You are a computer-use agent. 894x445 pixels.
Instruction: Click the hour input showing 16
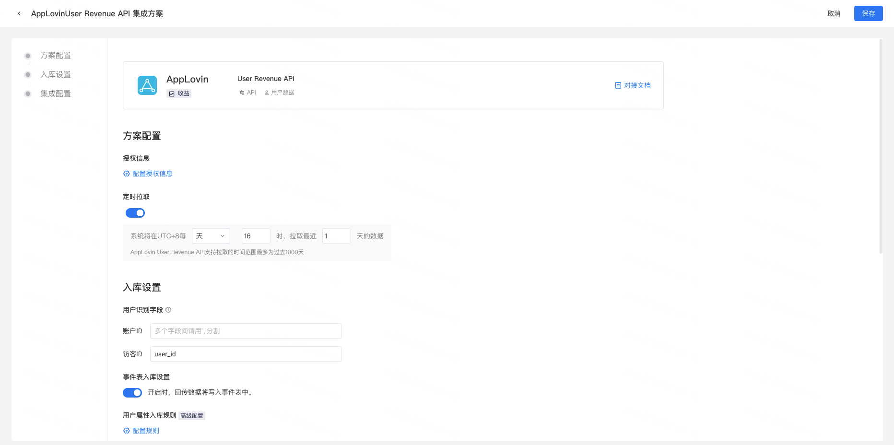(256, 236)
